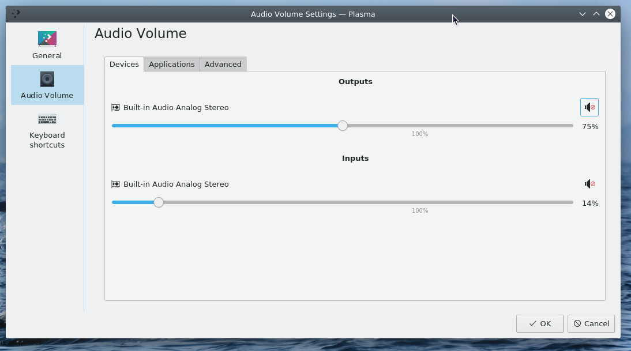The height and width of the screenshot is (351, 631).
Task: Click the "100%" label under input slider
Action: click(x=420, y=211)
